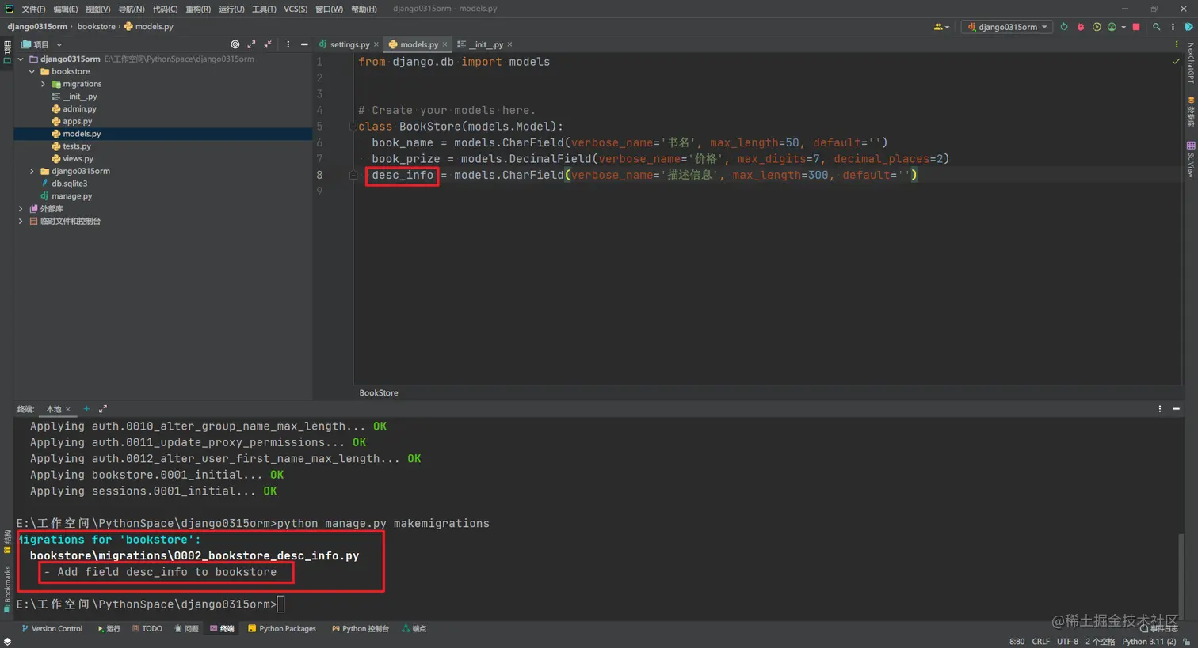Collapse all in project panel

(x=268, y=44)
